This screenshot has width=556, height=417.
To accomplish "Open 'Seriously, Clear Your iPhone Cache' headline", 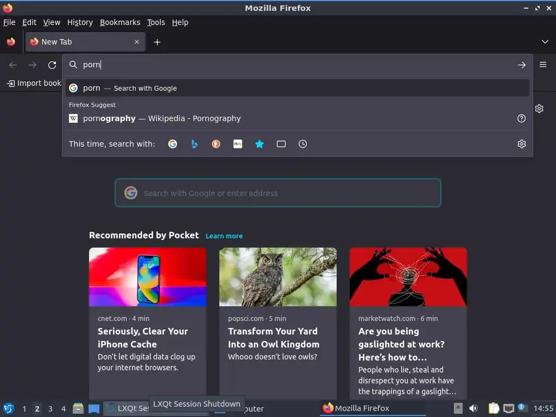I will tap(143, 338).
